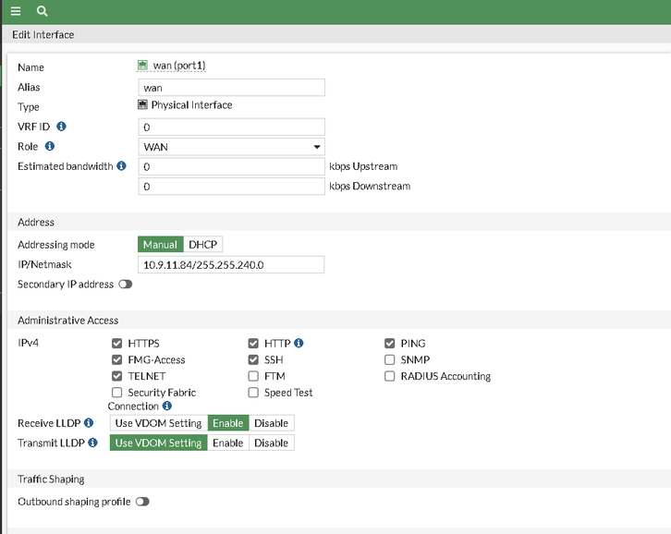Image resolution: width=671 pixels, height=534 pixels.
Task: Click the HTTP info icon
Action: coord(299,344)
